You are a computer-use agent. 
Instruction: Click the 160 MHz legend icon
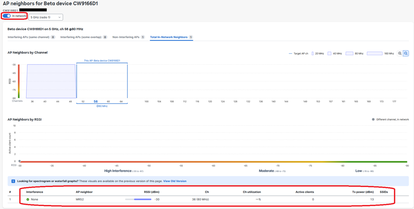pos(375,53)
